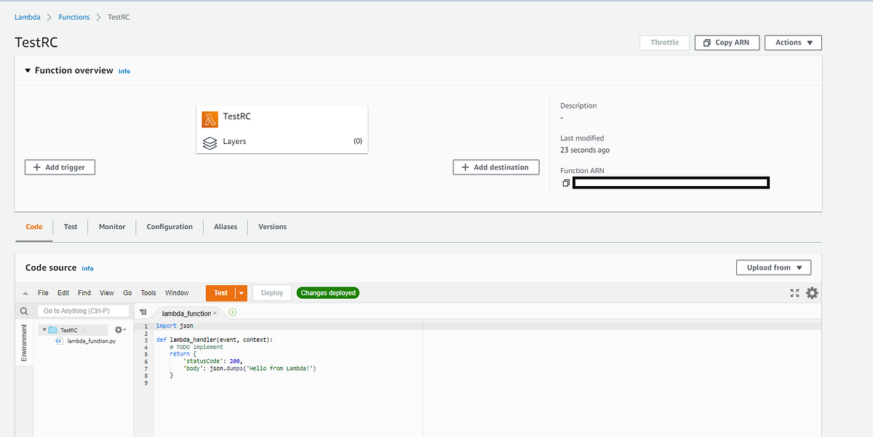Click the orange Test button
This screenshot has width=873, height=437.
[220, 293]
